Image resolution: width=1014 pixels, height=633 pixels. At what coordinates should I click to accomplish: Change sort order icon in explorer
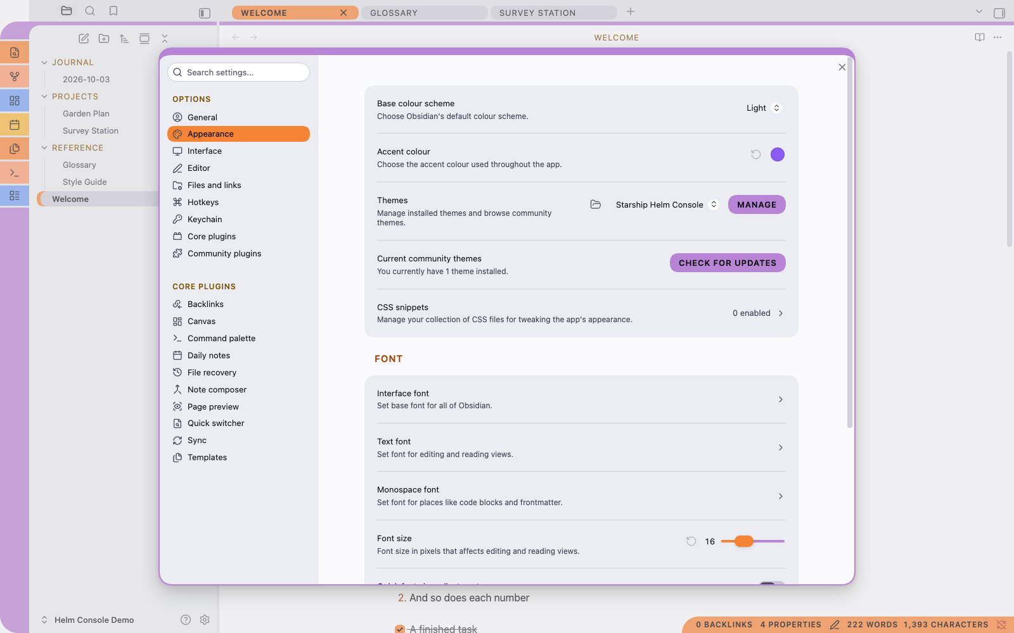[124, 39]
